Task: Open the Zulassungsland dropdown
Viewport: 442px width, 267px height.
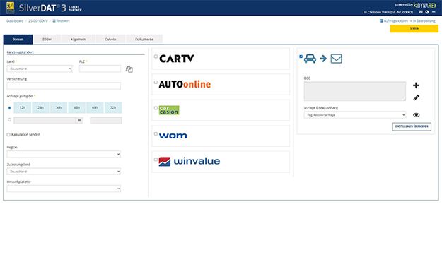Action: [64, 172]
